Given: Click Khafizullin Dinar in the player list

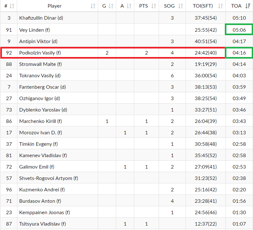Looking at the screenshot, I should tap(41, 18).
